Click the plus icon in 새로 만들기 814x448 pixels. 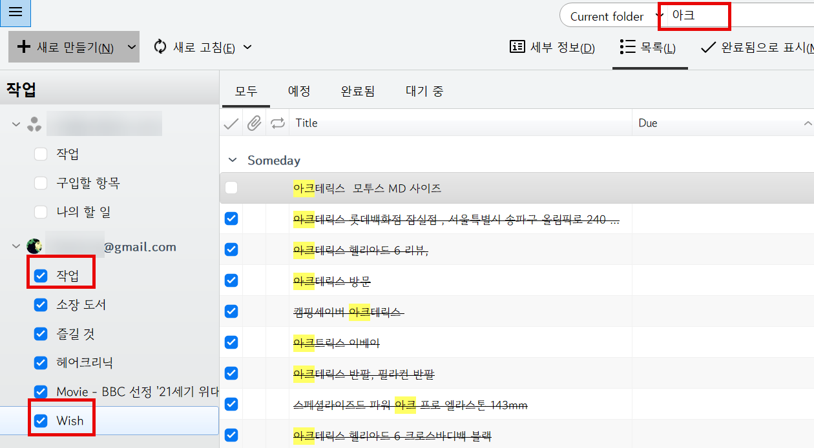[23, 47]
